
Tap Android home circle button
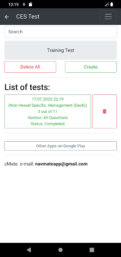pos(60,250)
